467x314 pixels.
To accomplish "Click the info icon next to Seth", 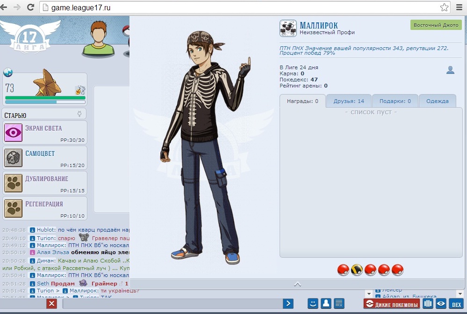I will pos(32,284).
